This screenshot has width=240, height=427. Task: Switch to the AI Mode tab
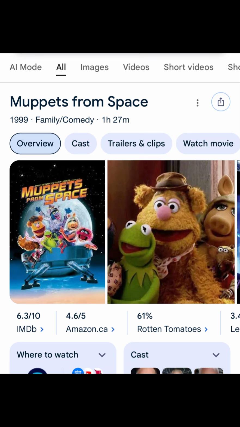[26, 67]
